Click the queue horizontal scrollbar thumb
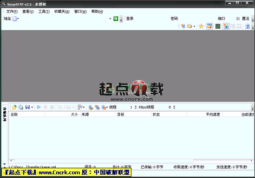The height and width of the screenshot is (178, 255). (x=104, y=161)
